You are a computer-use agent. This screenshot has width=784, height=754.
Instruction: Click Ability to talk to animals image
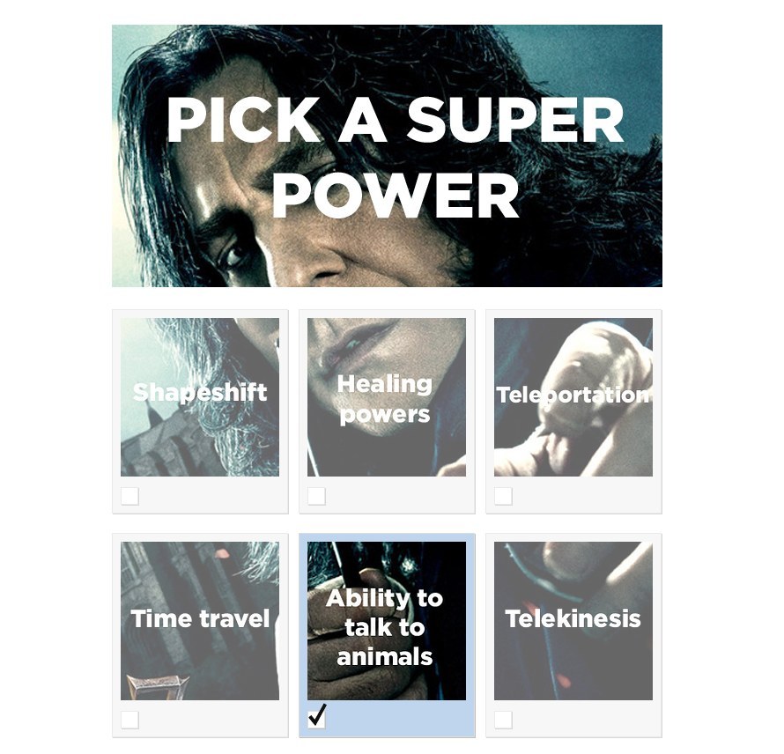click(x=387, y=621)
